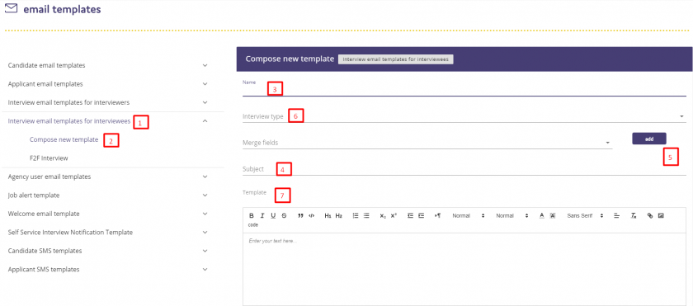
Task: Open the text background color picker
Action: [x=553, y=215]
